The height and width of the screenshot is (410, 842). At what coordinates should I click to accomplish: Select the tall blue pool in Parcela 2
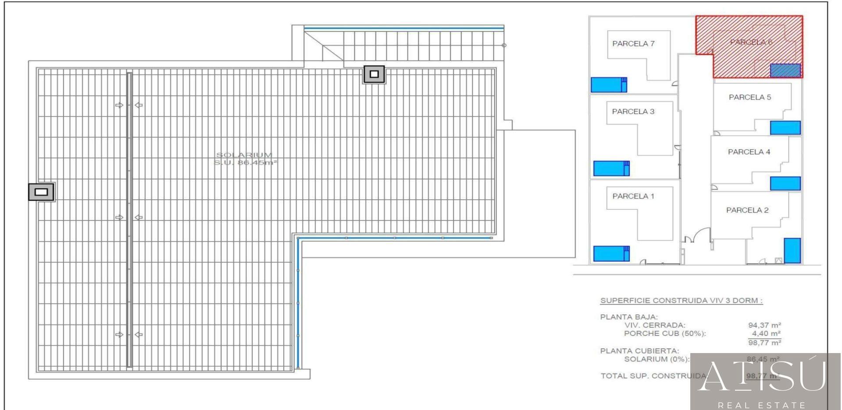click(x=792, y=251)
